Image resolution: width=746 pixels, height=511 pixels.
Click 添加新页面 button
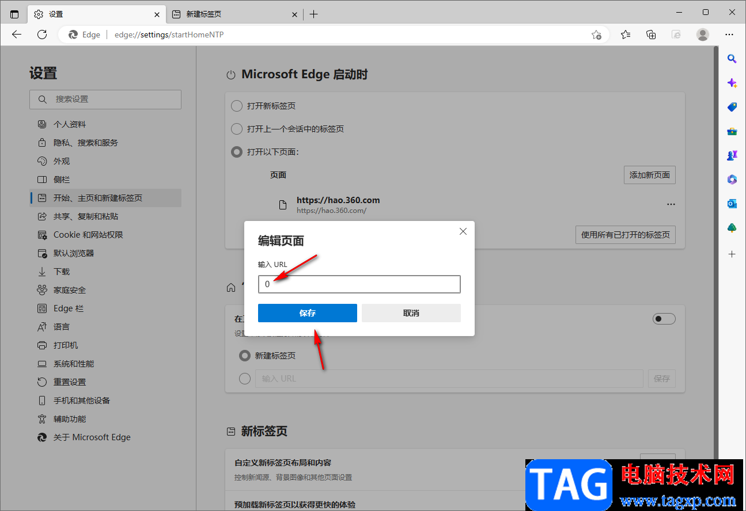[650, 175]
